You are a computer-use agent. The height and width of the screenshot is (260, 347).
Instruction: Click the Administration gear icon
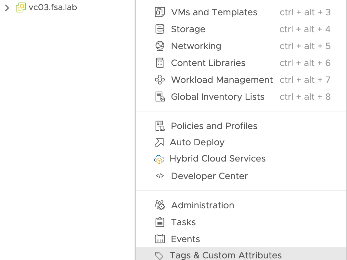(x=160, y=205)
